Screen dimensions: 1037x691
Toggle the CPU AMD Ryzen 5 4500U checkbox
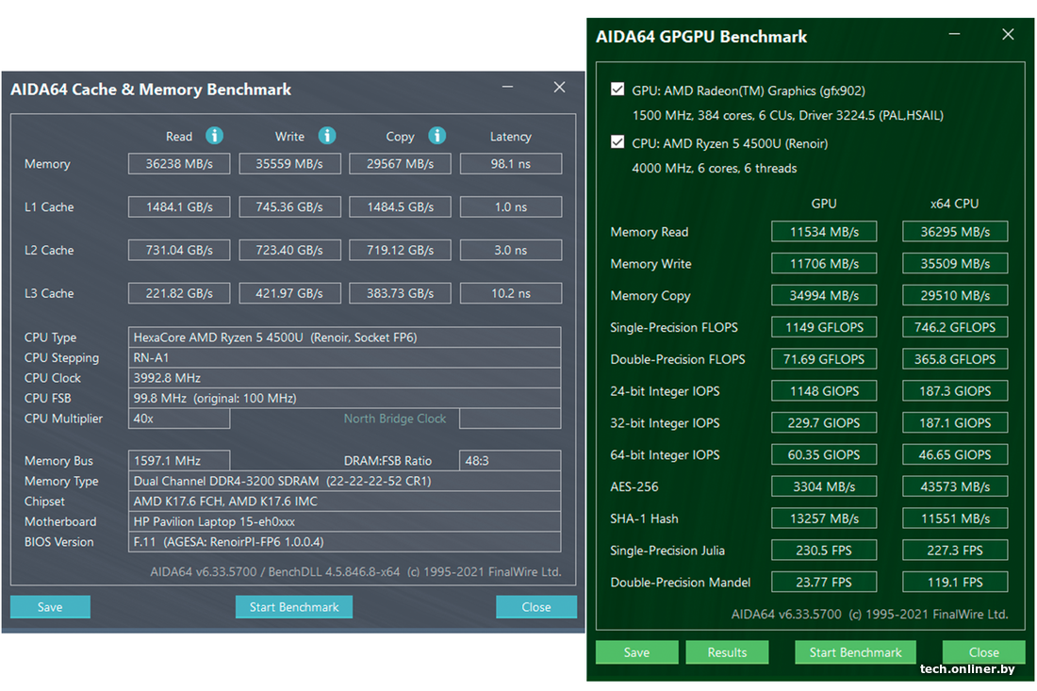tap(617, 142)
